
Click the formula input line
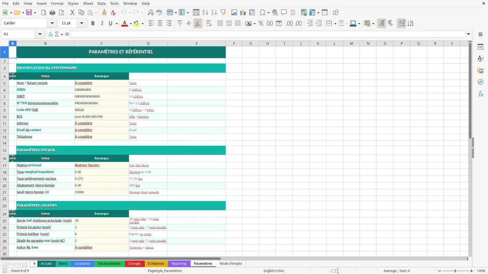[268, 34]
